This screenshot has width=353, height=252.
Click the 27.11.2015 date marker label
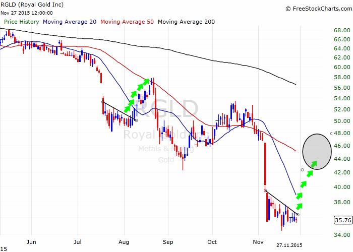[x=289, y=245]
